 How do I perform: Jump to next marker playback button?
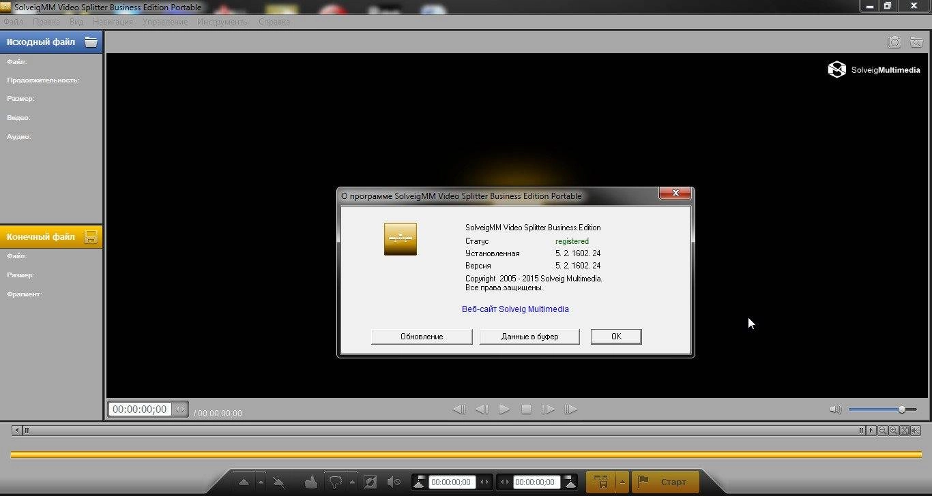(570, 409)
